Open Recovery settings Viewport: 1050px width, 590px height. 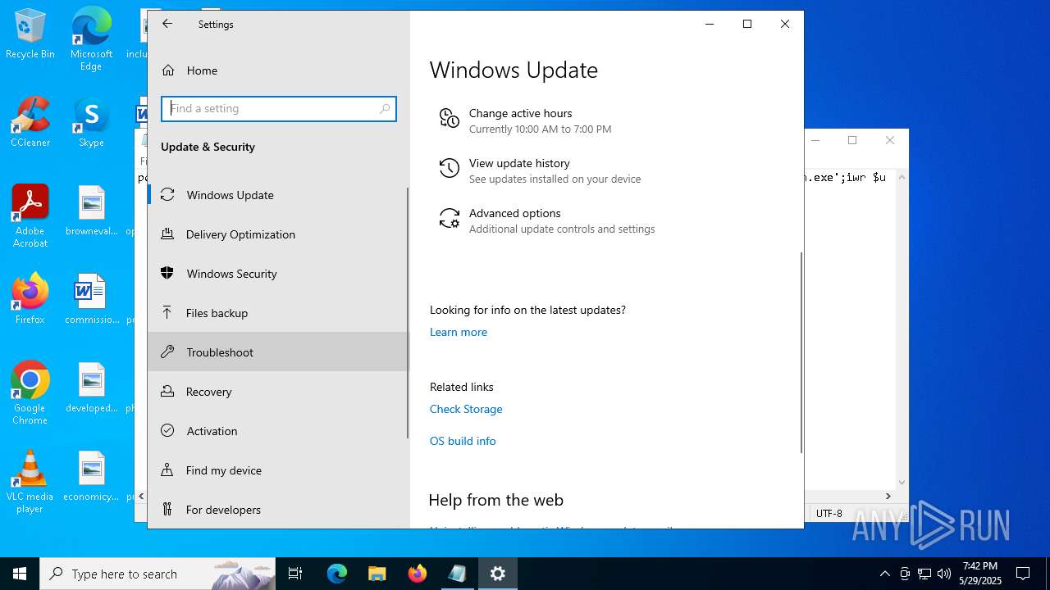point(278,392)
